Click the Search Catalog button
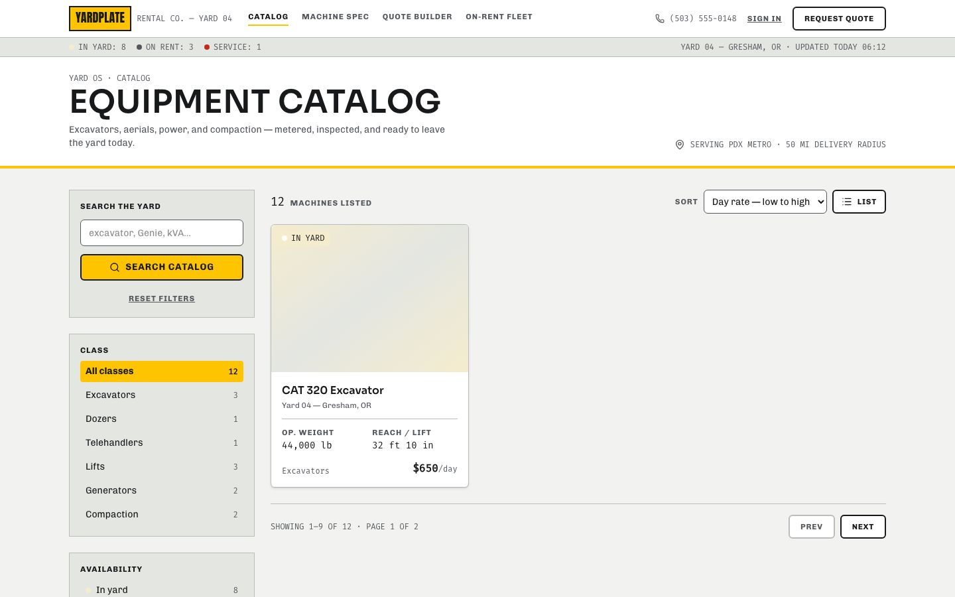955x597 pixels. coord(162,267)
